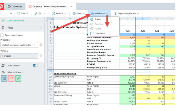177x111 pixels.
Task: Select the July 8,835 total rooms cell
Action: pyautogui.click(x=128, y=37)
